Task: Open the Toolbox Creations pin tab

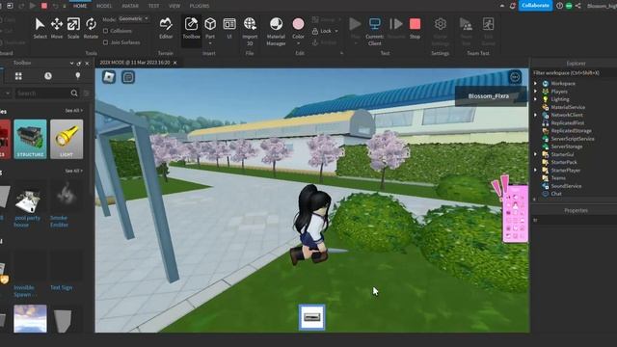Action: 77,76
